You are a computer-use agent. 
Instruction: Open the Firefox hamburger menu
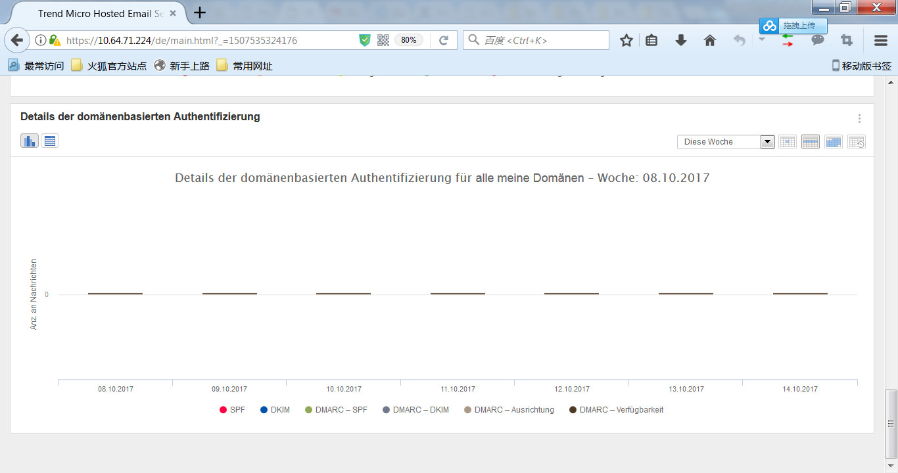click(881, 40)
